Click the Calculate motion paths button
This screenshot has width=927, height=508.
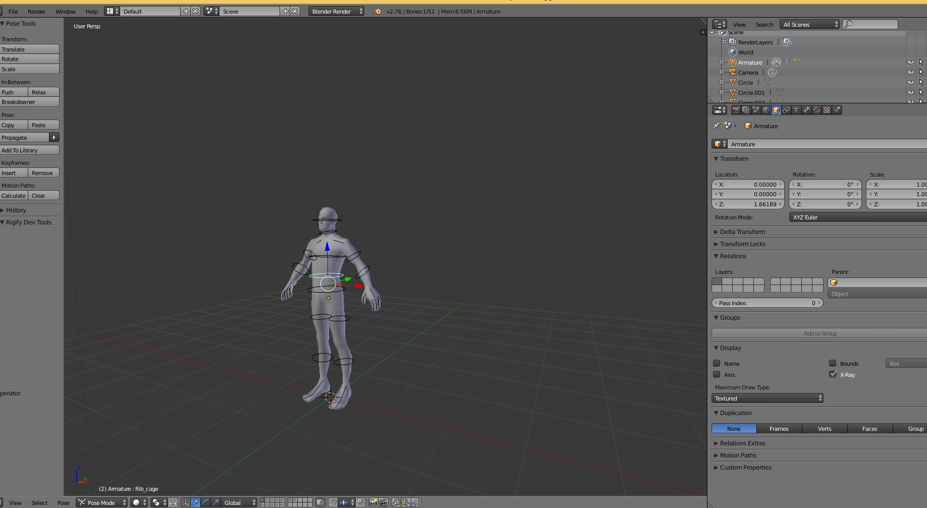pyautogui.click(x=14, y=195)
